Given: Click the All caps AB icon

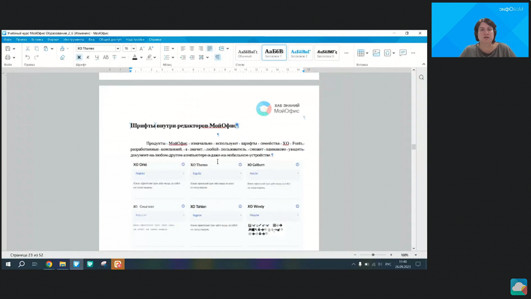Looking at the screenshot, I should [106, 57].
